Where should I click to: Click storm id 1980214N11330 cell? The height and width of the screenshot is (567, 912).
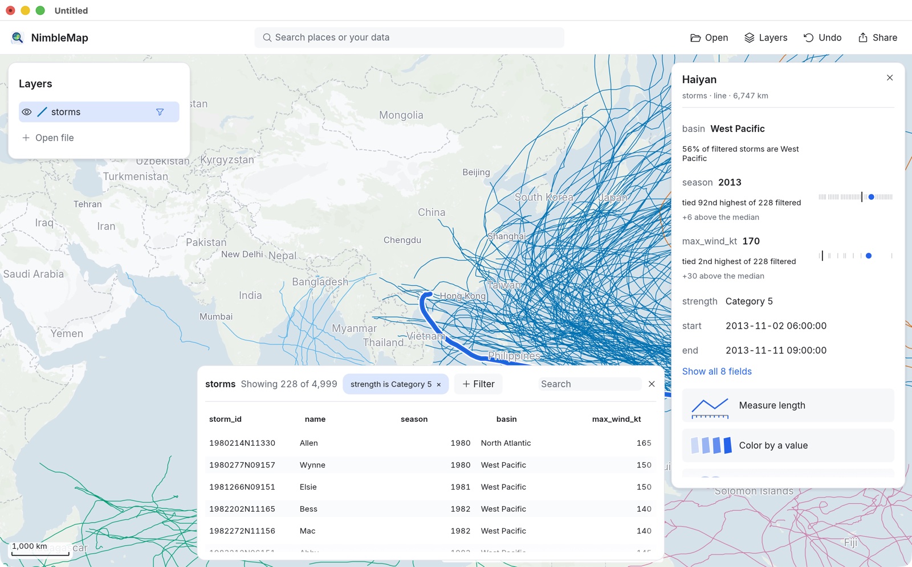pyautogui.click(x=242, y=443)
